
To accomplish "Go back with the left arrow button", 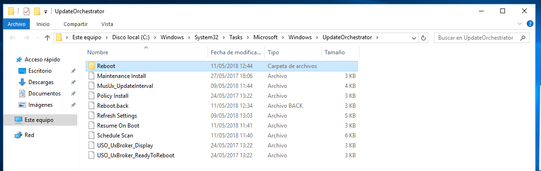I will coord(12,38).
